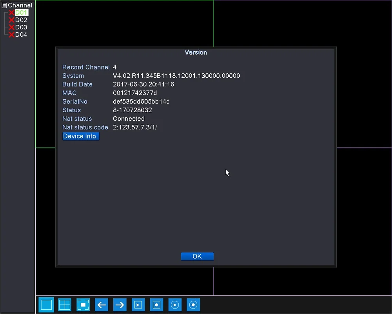Switch to single-window view layout
Viewport: 392px width, 314px height.
pos(46,305)
